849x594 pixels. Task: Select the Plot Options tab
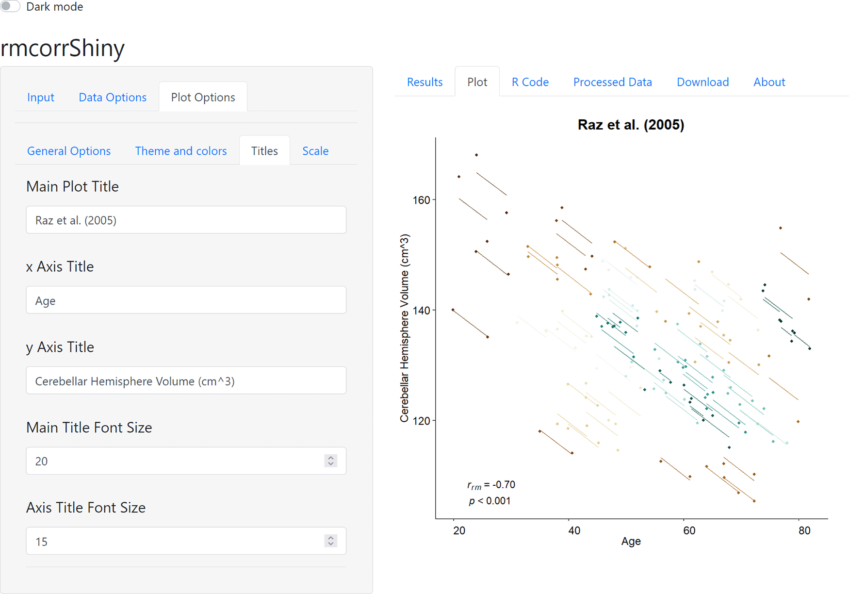click(x=203, y=97)
